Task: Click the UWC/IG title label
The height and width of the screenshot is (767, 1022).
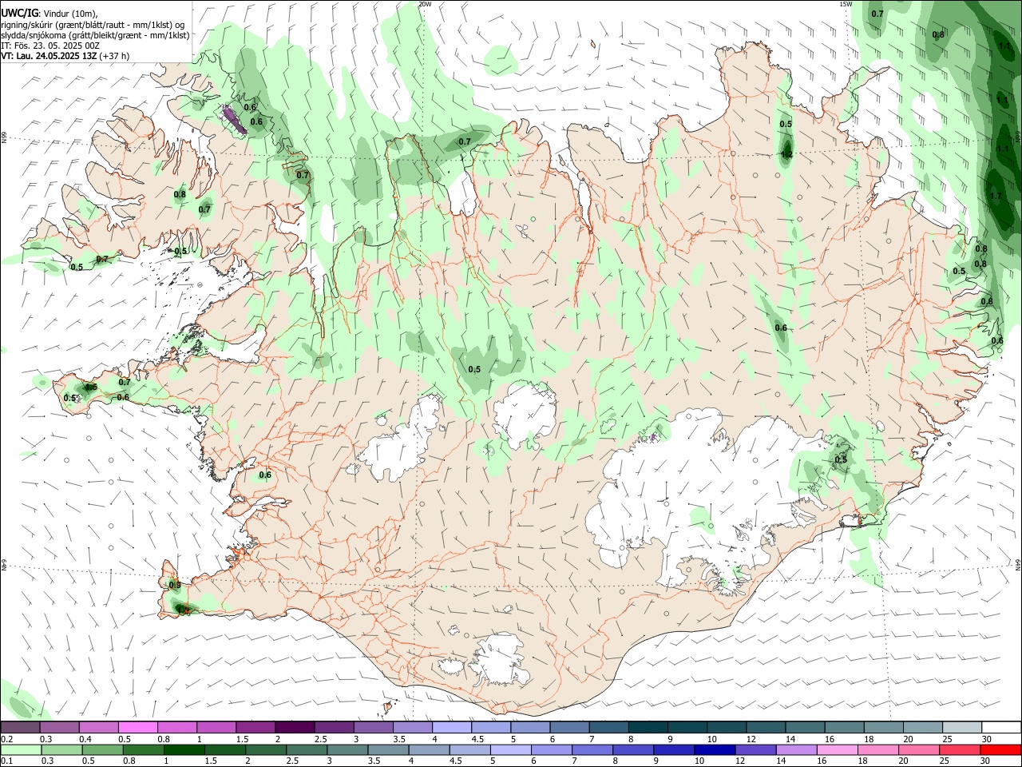Action: [19, 13]
